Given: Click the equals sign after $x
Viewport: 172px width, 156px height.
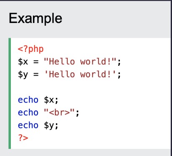Looking at the screenshot, I should click(x=36, y=62).
